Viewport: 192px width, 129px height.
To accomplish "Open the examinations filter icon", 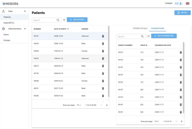I will click(148, 36).
